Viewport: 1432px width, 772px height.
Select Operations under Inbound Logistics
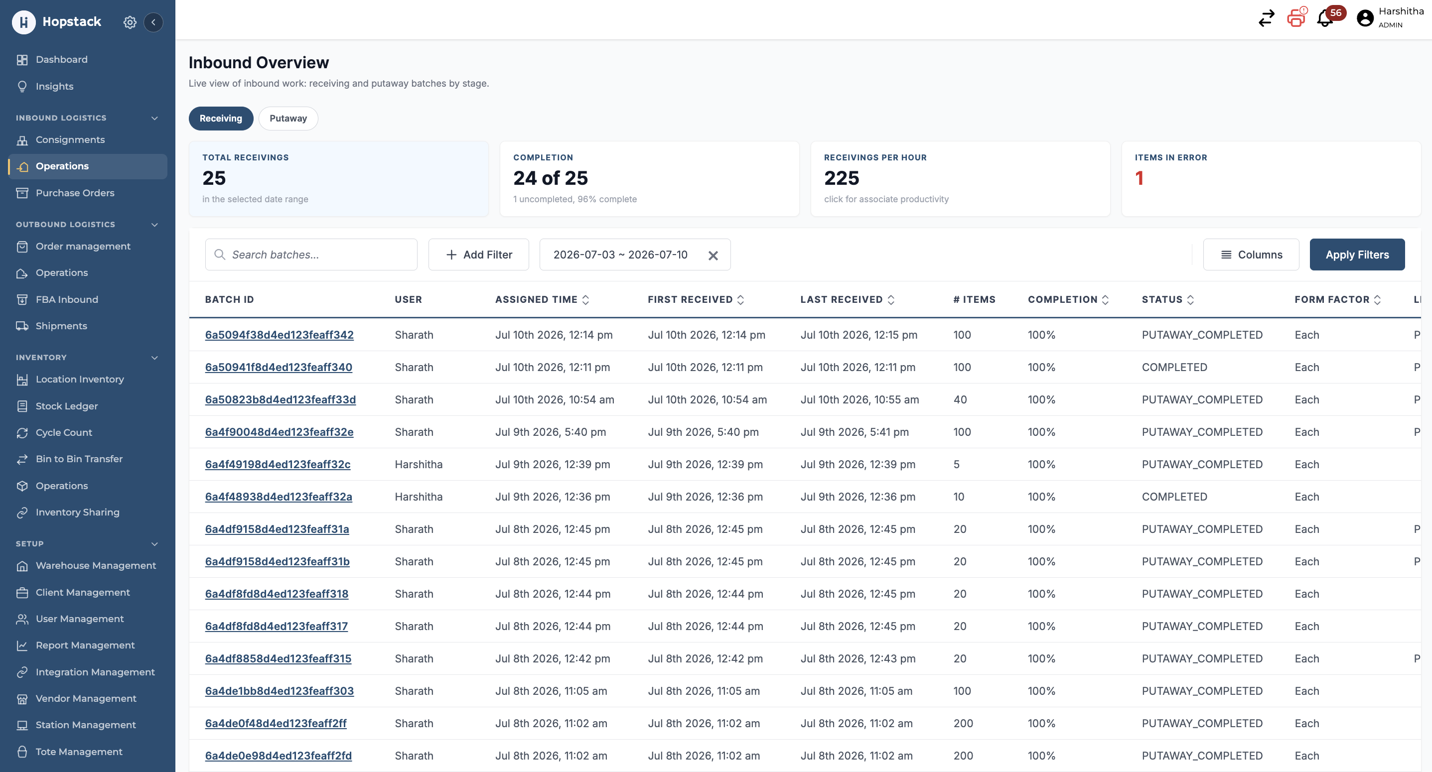tap(87, 166)
